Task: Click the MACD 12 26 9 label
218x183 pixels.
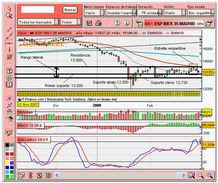Action: click(x=30, y=125)
